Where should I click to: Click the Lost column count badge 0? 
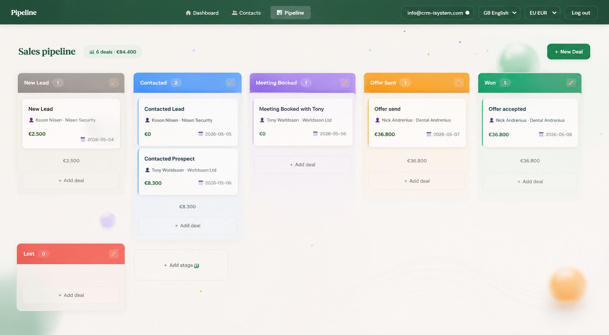44,254
